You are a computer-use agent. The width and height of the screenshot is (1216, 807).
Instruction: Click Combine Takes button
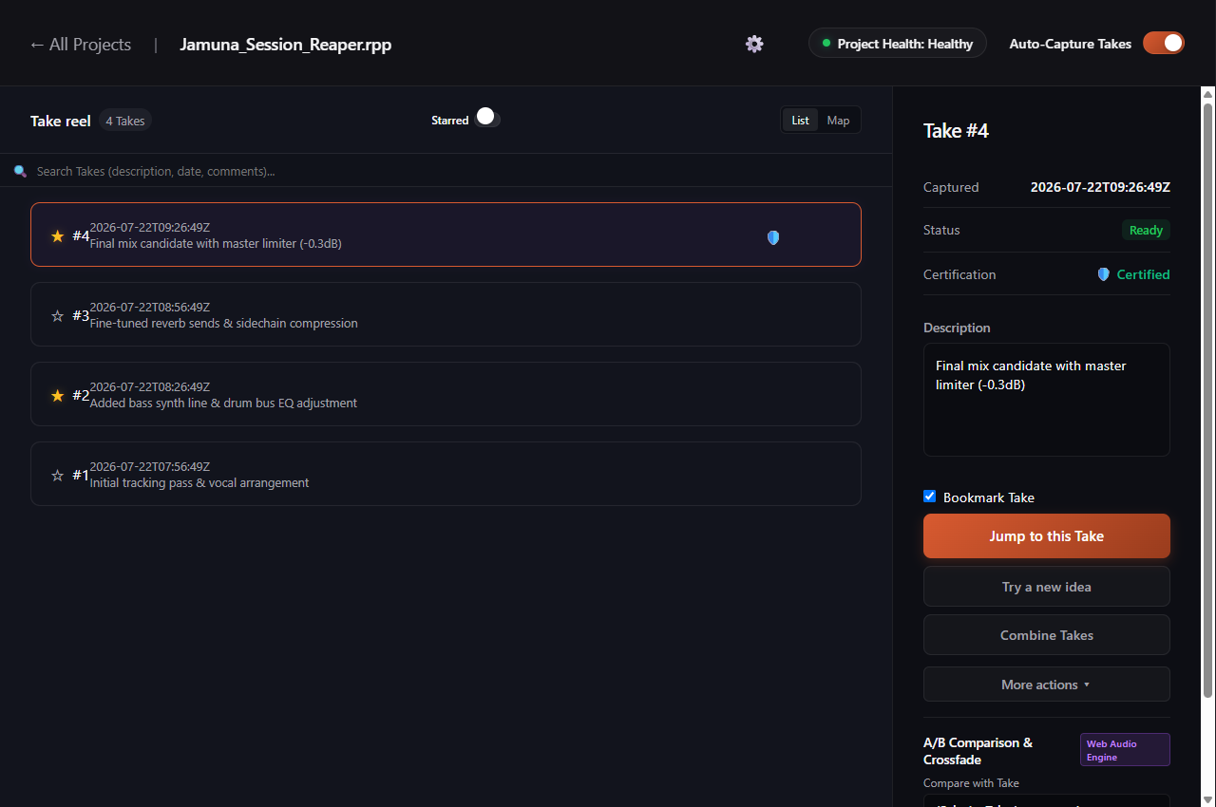(1047, 635)
